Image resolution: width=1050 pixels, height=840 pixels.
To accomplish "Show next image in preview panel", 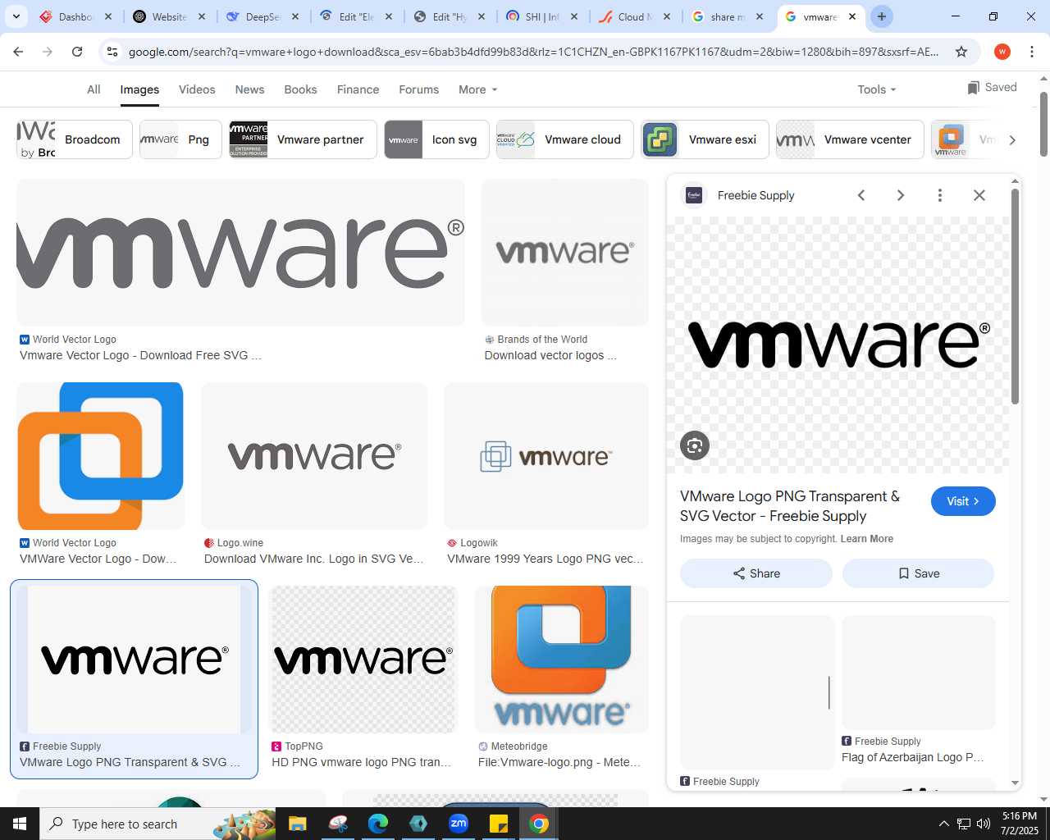I will point(901,195).
